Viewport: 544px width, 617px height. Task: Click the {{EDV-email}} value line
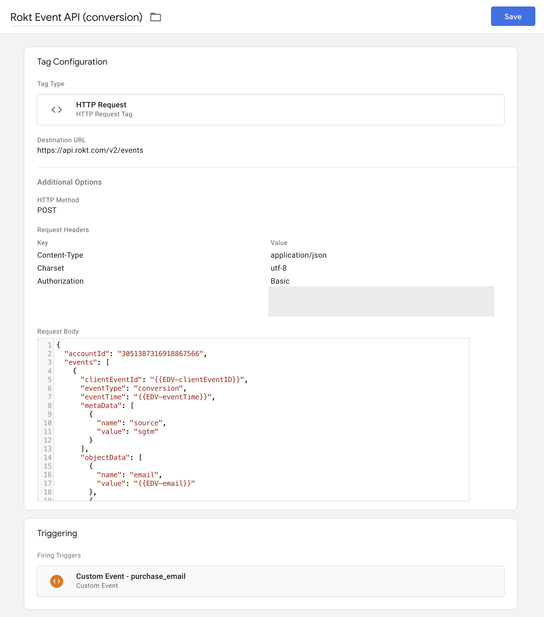146,484
